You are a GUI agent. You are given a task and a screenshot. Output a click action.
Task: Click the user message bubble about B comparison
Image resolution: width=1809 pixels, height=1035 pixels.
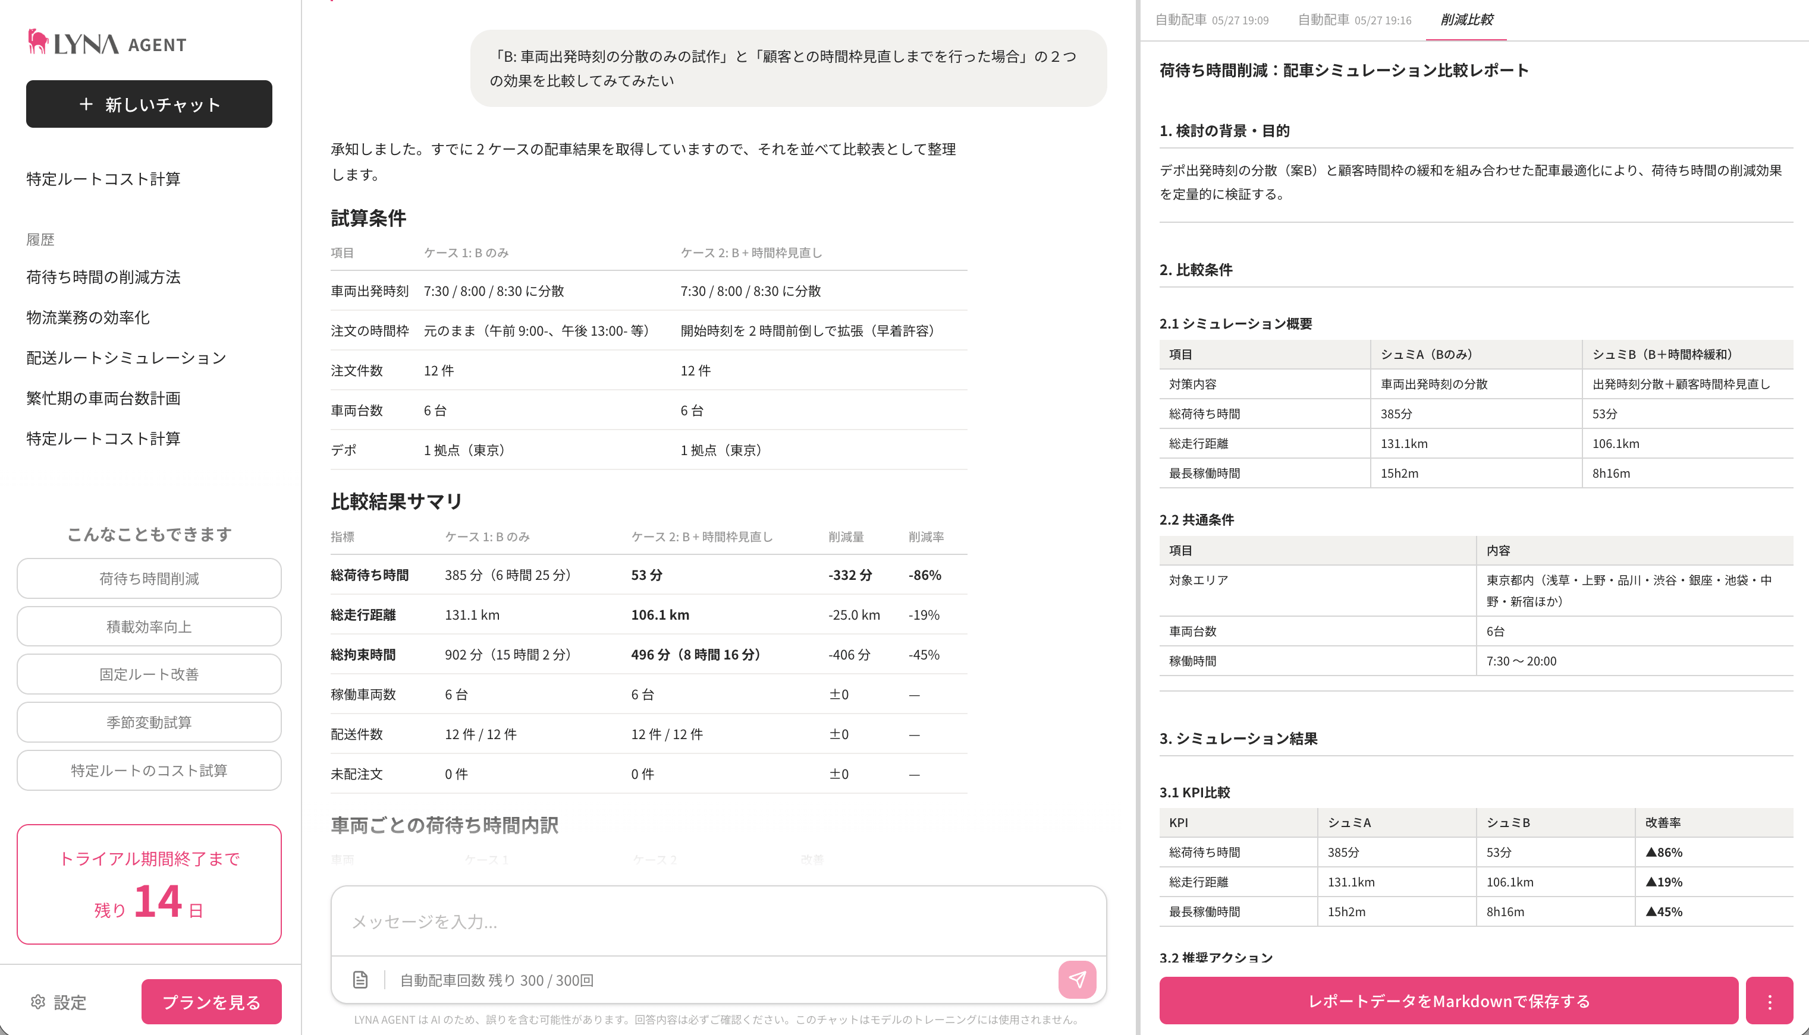(x=788, y=68)
